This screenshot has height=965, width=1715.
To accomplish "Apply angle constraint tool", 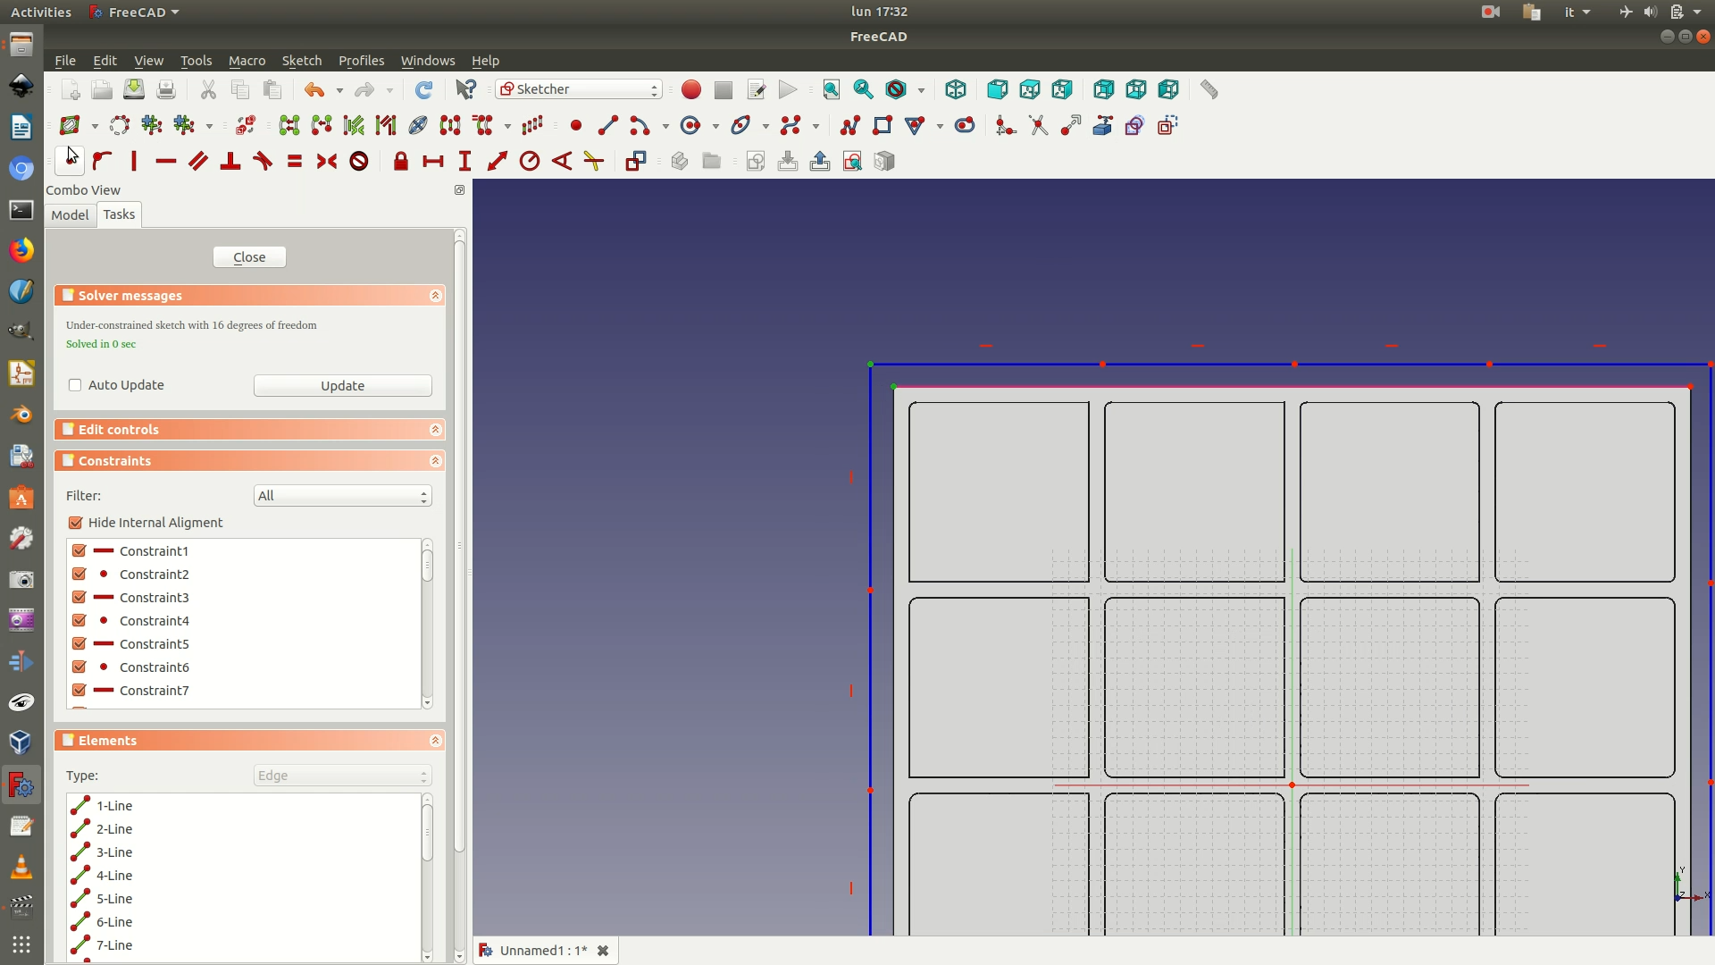I will (x=562, y=161).
